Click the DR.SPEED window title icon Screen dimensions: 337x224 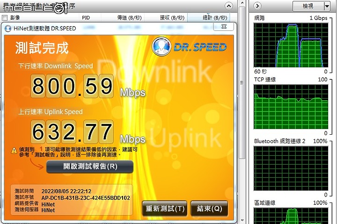tap(8, 29)
